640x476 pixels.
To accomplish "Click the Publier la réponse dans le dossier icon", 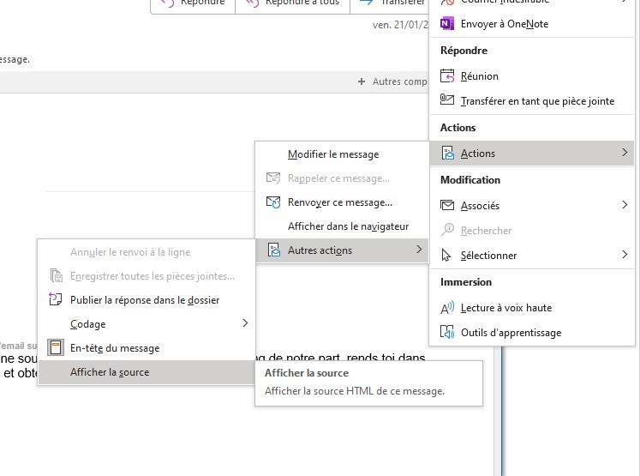I will [x=56, y=300].
